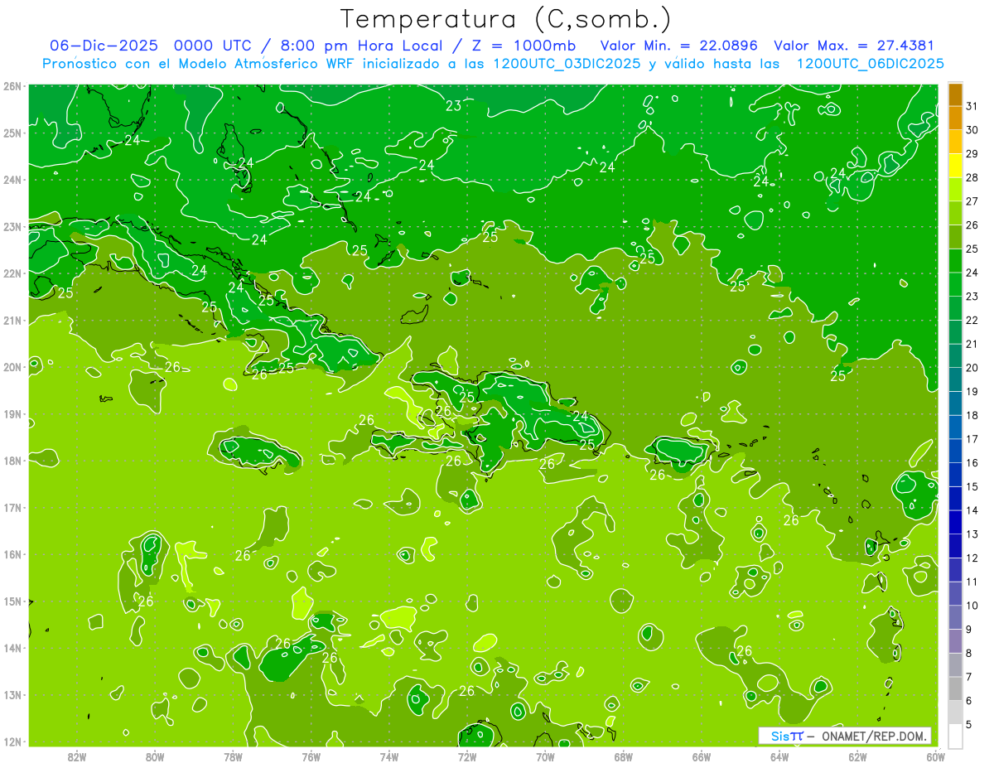Click the "20N" latitude axis label
This screenshot has height=768, width=994.
(13, 367)
